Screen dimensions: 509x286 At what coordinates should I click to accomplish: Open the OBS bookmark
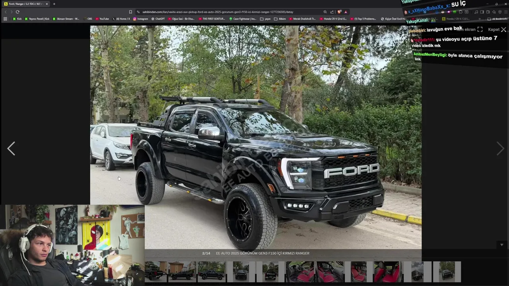point(87,19)
